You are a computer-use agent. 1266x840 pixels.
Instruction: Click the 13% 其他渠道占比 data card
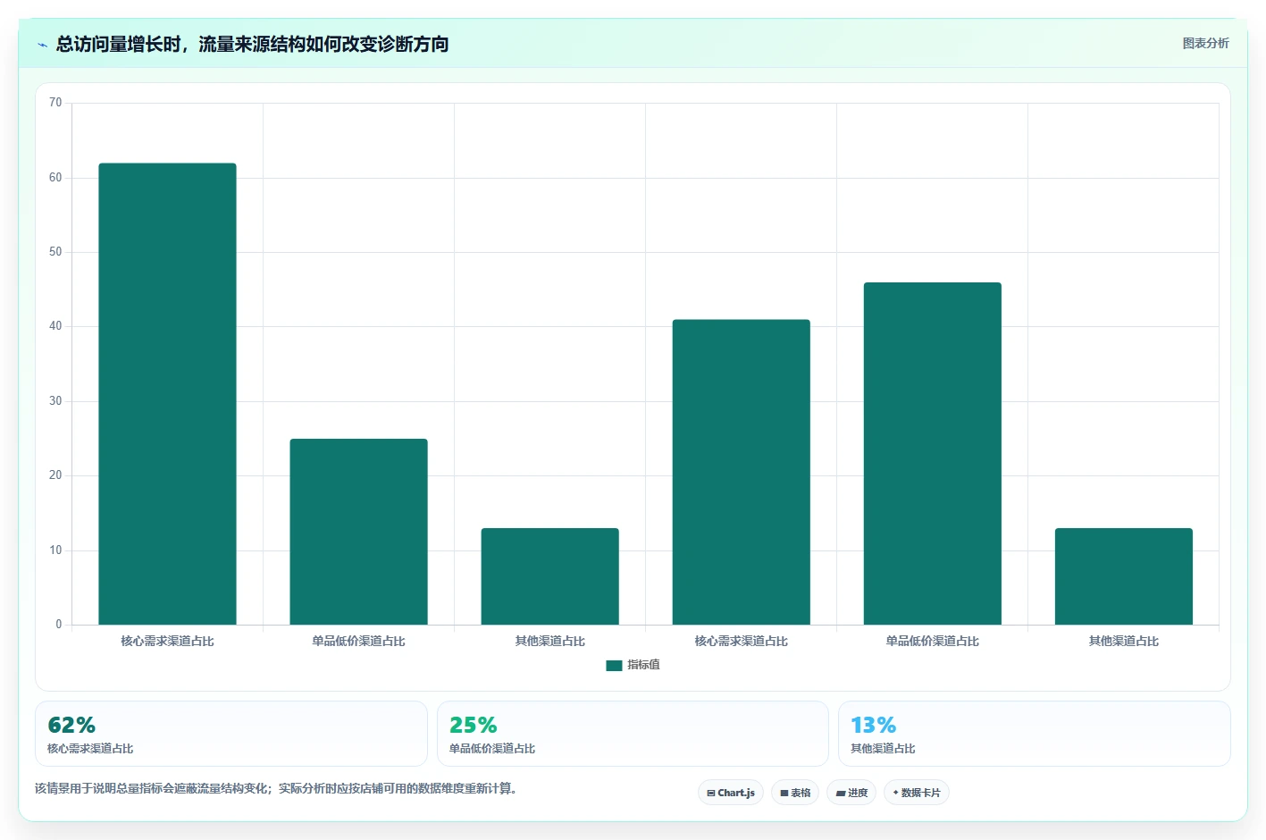pyautogui.click(x=1035, y=734)
